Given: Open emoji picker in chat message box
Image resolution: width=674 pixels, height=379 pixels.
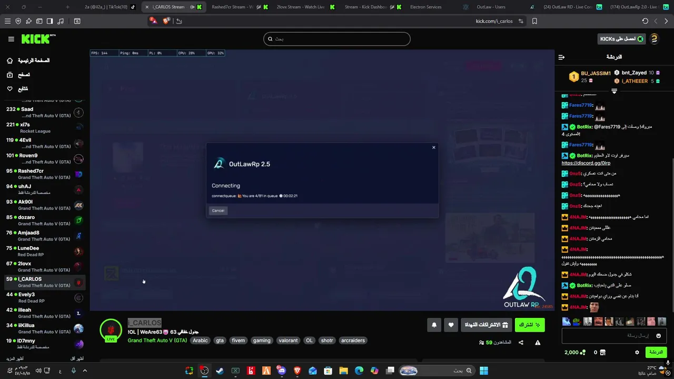Looking at the screenshot, I should [658, 336].
